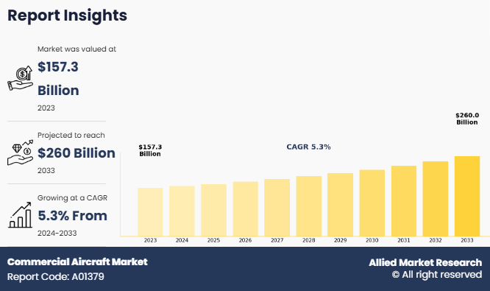Click Allied Market Research footer text
Image resolution: width=490 pixels, height=291 pixels.
[x=425, y=262]
